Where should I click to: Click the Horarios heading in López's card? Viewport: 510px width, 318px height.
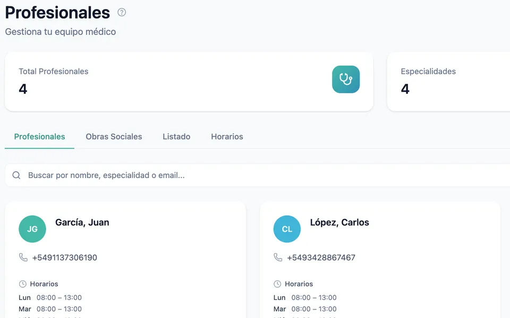299,284
